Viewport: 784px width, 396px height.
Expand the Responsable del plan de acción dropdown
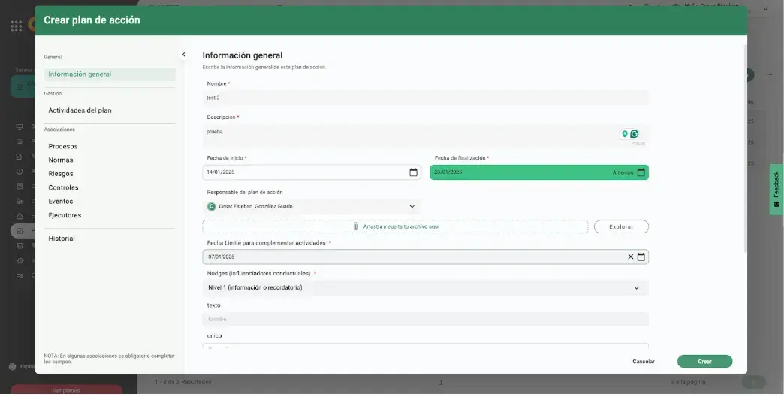coord(412,206)
